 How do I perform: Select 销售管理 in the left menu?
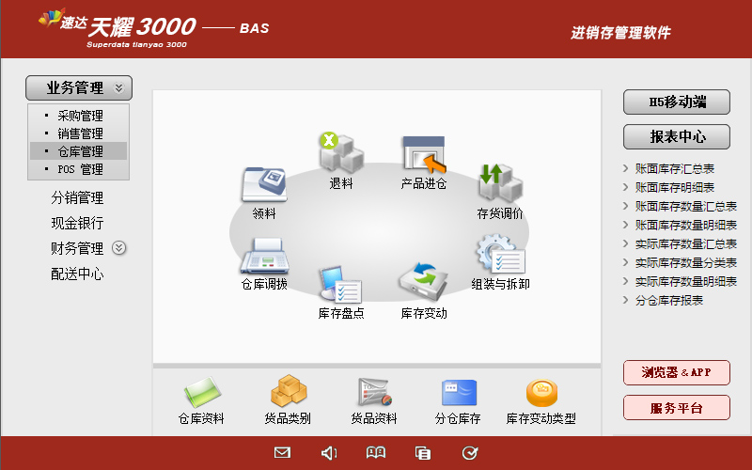(80, 134)
